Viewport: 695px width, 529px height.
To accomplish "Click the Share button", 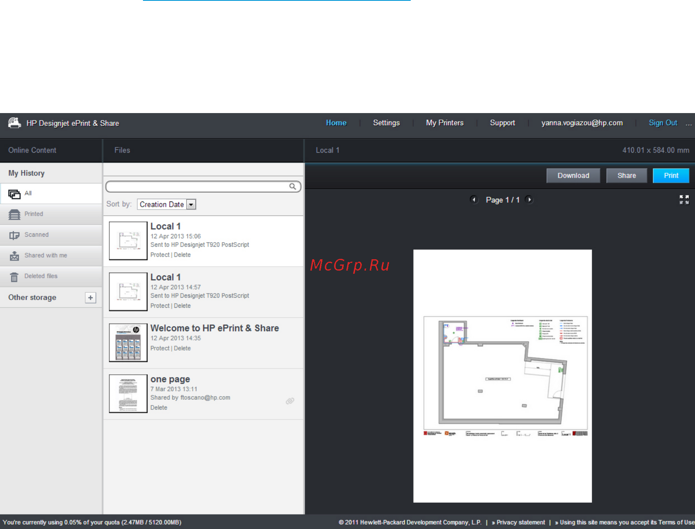I will (x=626, y=176).
